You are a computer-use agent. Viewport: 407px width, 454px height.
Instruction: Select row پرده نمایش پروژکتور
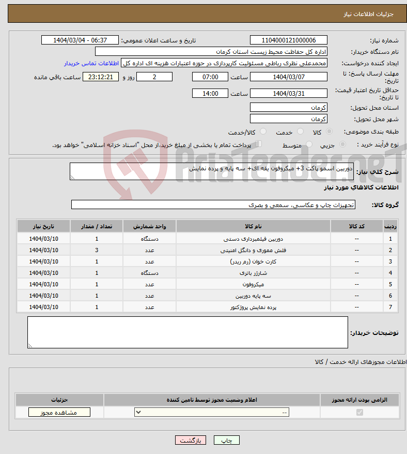[x=208, y=307]
